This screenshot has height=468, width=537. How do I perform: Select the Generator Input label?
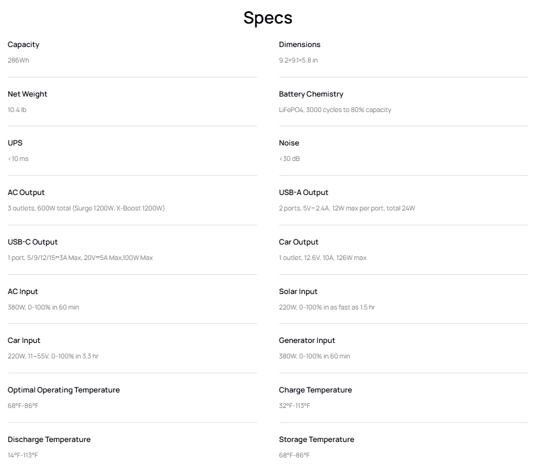pos(307,340)
